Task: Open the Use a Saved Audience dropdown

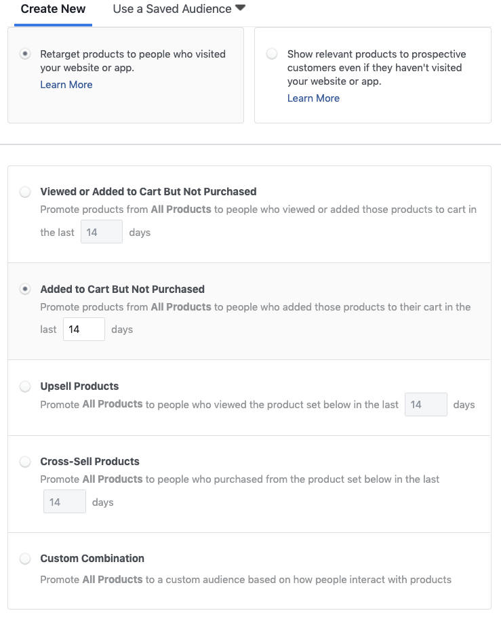Action: point(179,9)
